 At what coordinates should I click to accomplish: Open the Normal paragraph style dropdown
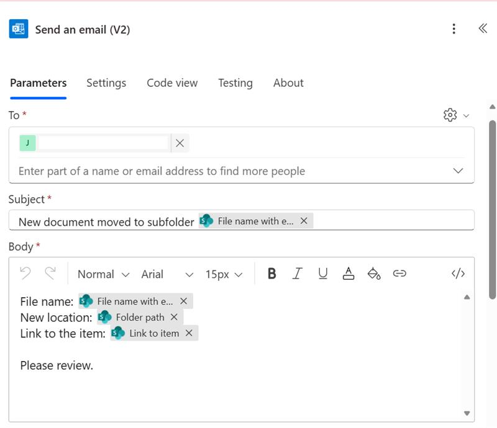[x=104, y=274]
